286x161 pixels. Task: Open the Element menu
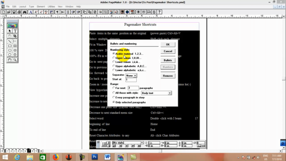tap(41, 7)
